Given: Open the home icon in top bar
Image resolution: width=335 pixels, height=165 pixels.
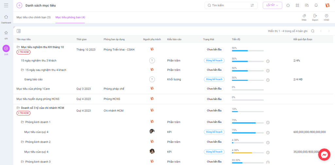Looking at the screenshot, I should pos(288,5).
